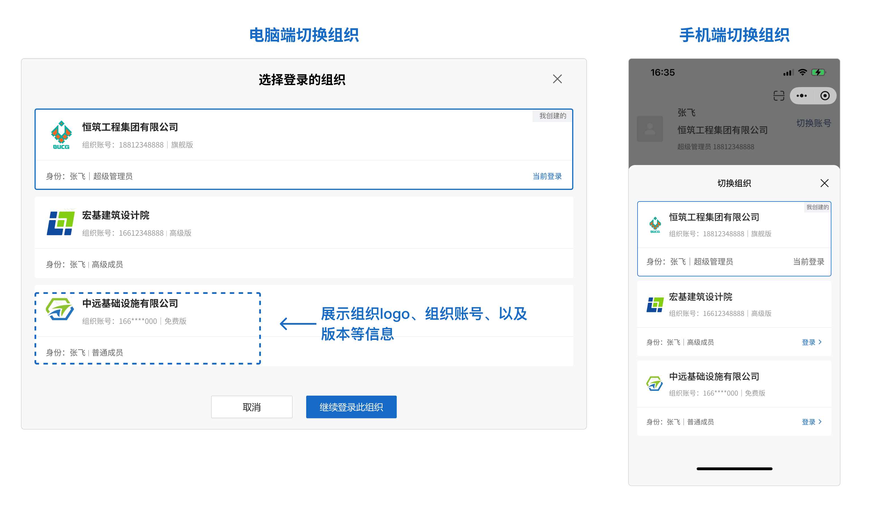Tap the 切换账号 link on mobile
Viewport: 871px width, 516px height.
pos(813,123)
